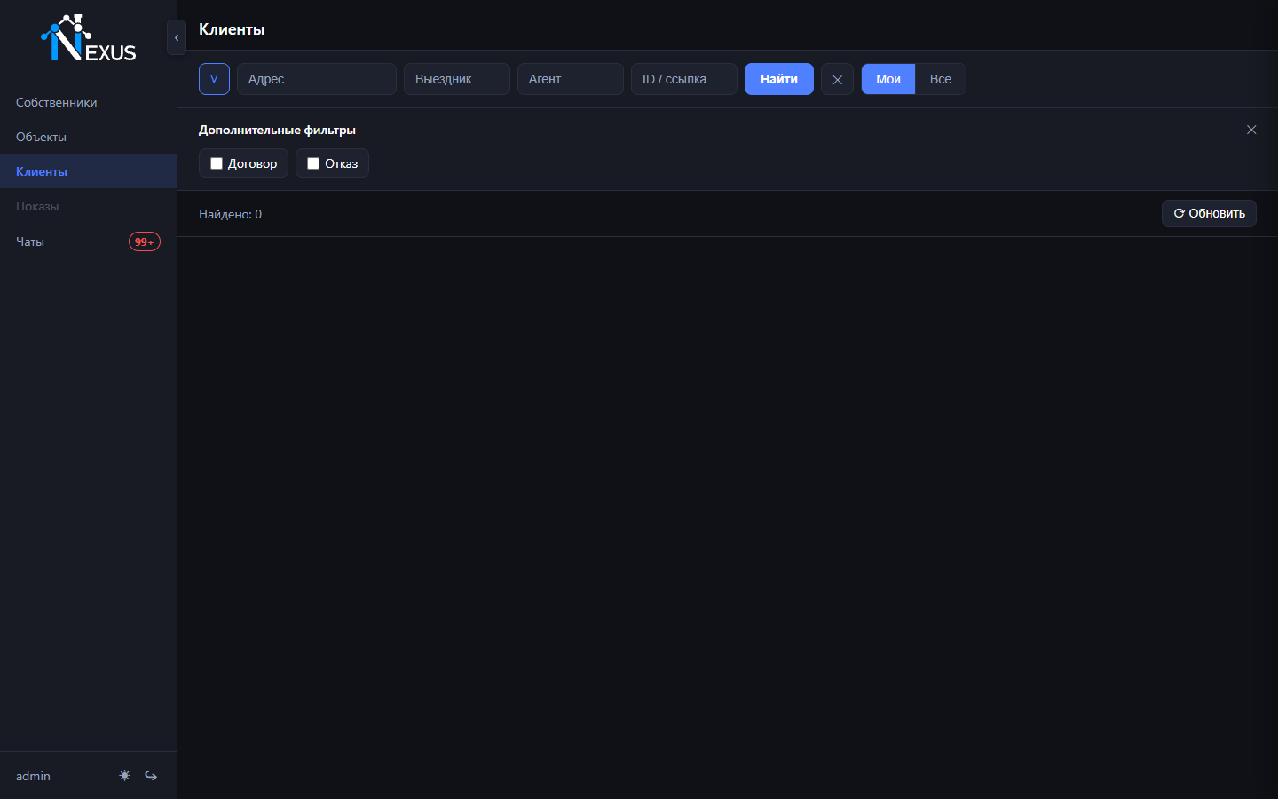1278x799 pixels.
Task: Clear search fields with the X button
Action: [837, 79]
